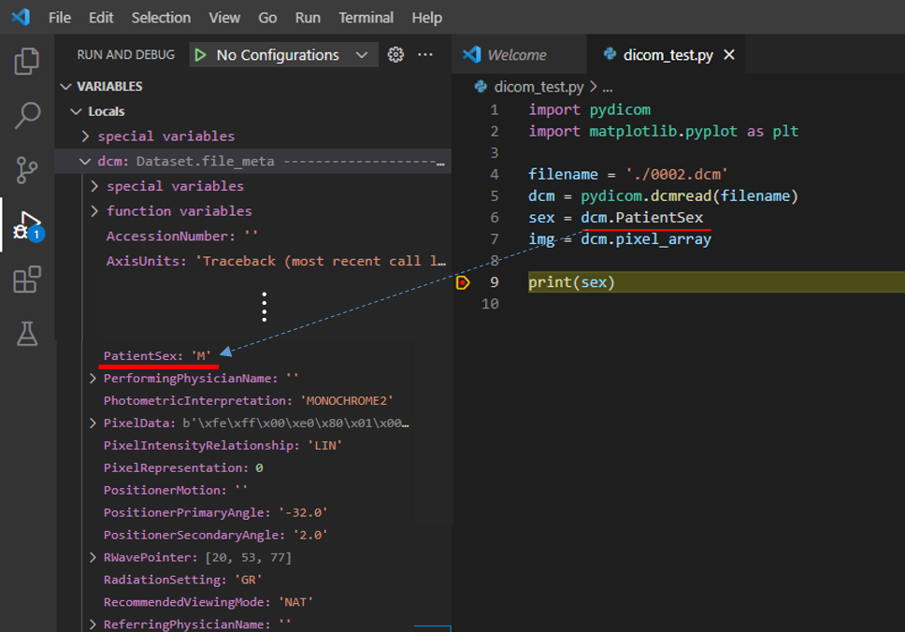Open the Source Control view icon
Viewport: 905px width, 632px height.
(x=26, y=170)
